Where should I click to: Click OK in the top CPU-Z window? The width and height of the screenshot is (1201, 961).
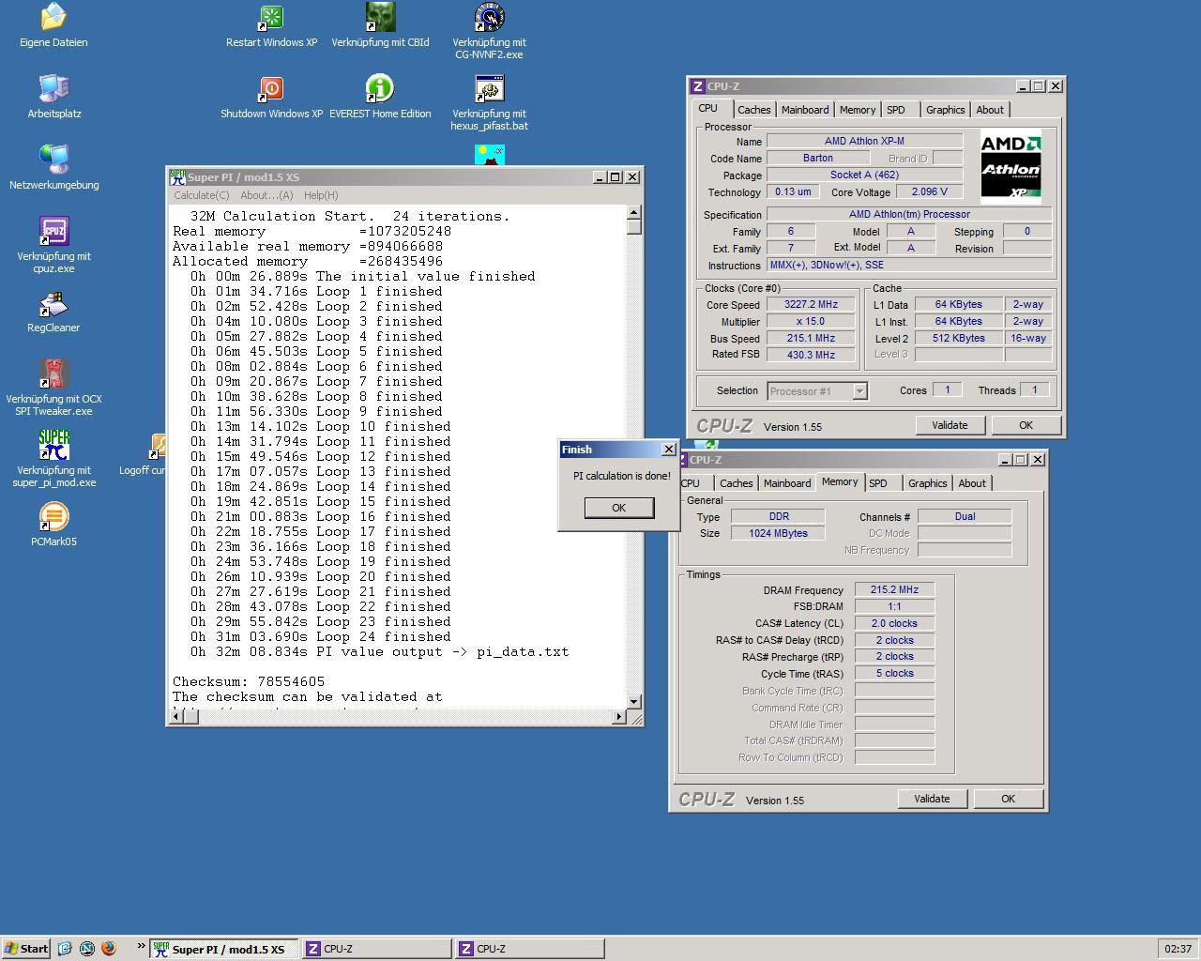1026,425
